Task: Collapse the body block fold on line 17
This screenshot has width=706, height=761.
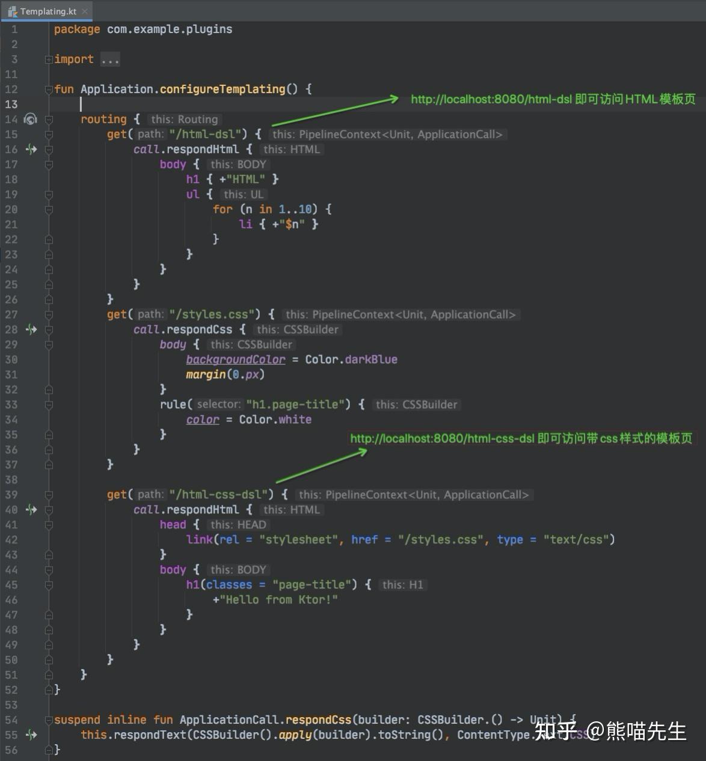Action: coord(48,164)
